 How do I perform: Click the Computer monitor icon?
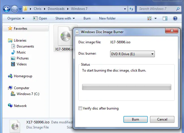point(10,88)
